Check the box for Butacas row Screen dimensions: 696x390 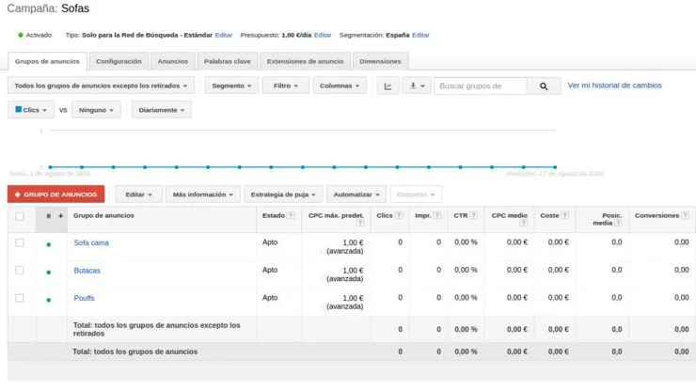[20, 271]
